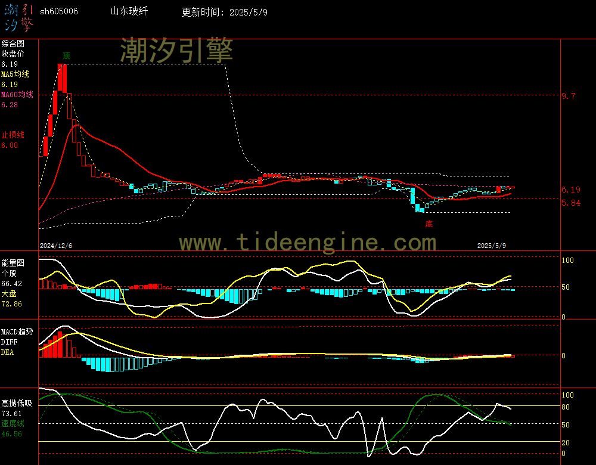Select the MA60均线 legend label
Viewport: 596px width, 465px height.
17,94
